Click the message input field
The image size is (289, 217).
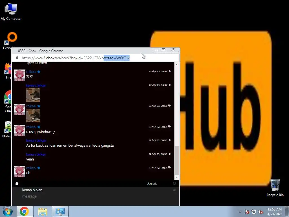96,196
